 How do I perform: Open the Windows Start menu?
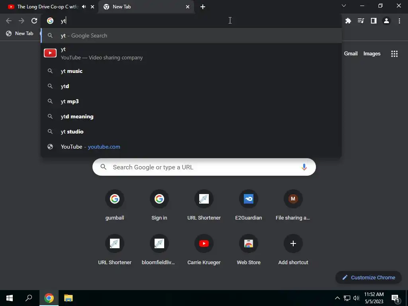click(x=10, y=298)
